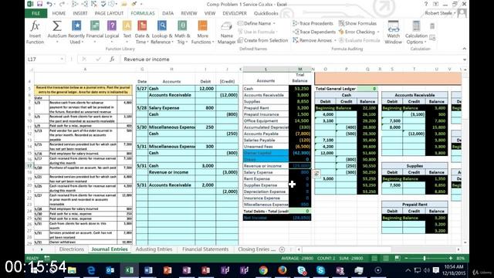Open Word from the taskbar
This screenshot has height=278, width=494.
point(148,270)
